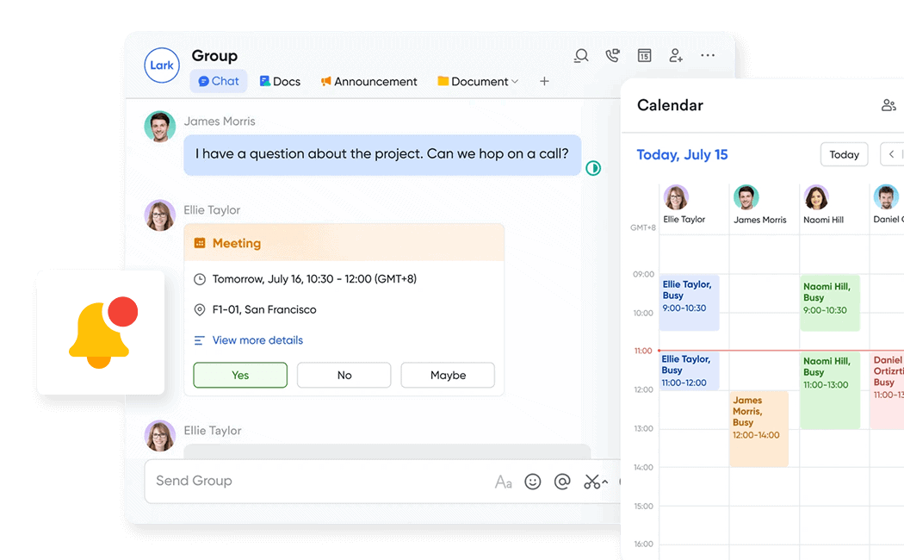The image size is (904, 560).
Task: Expand the Document tab dropdown
Action: (x=515, y=82)
